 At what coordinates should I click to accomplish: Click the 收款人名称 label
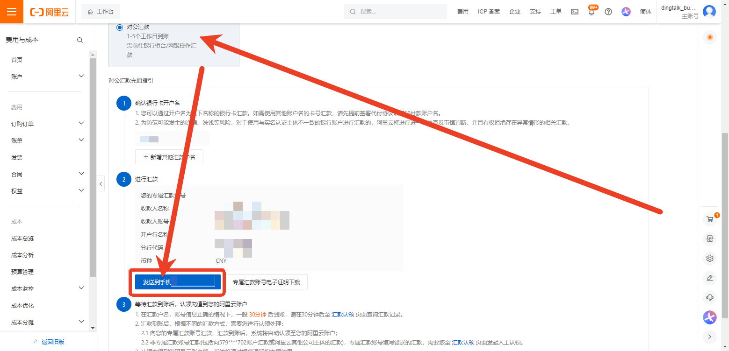pos(155,209)
